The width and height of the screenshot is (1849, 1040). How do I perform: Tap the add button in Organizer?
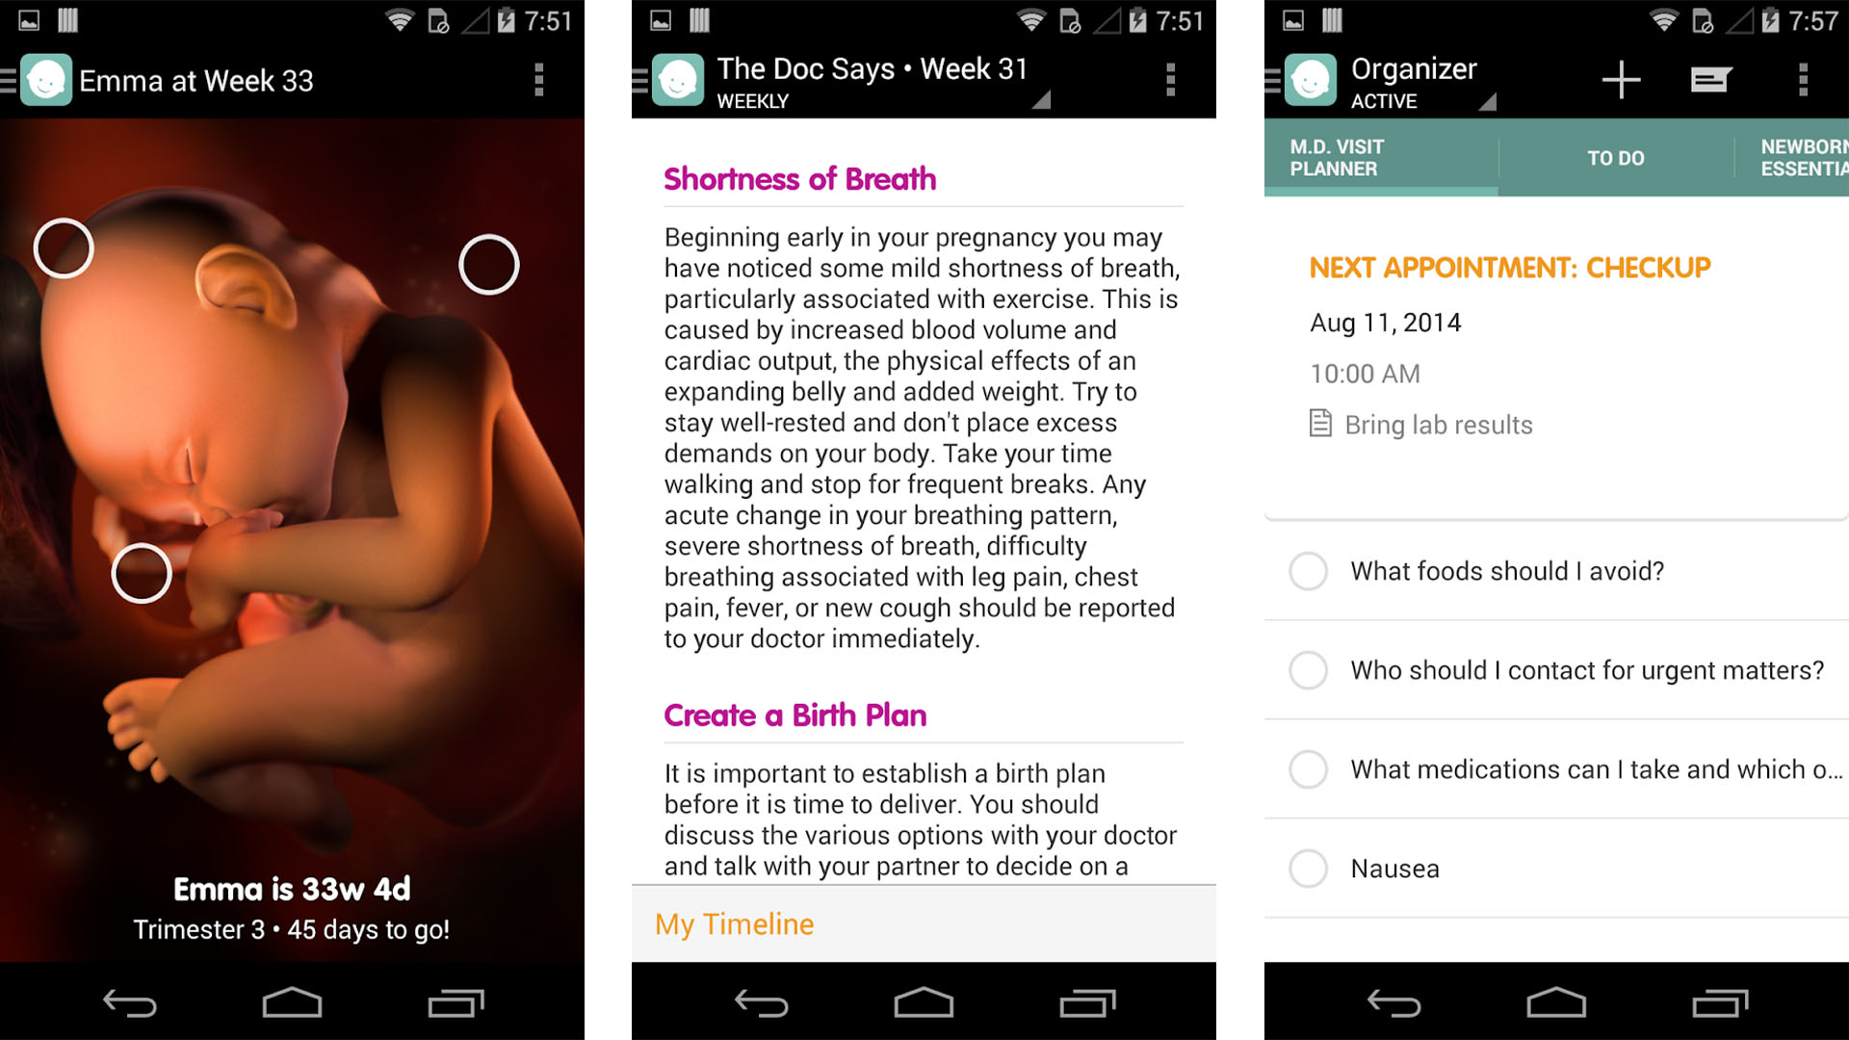(x=1622, y=79)
